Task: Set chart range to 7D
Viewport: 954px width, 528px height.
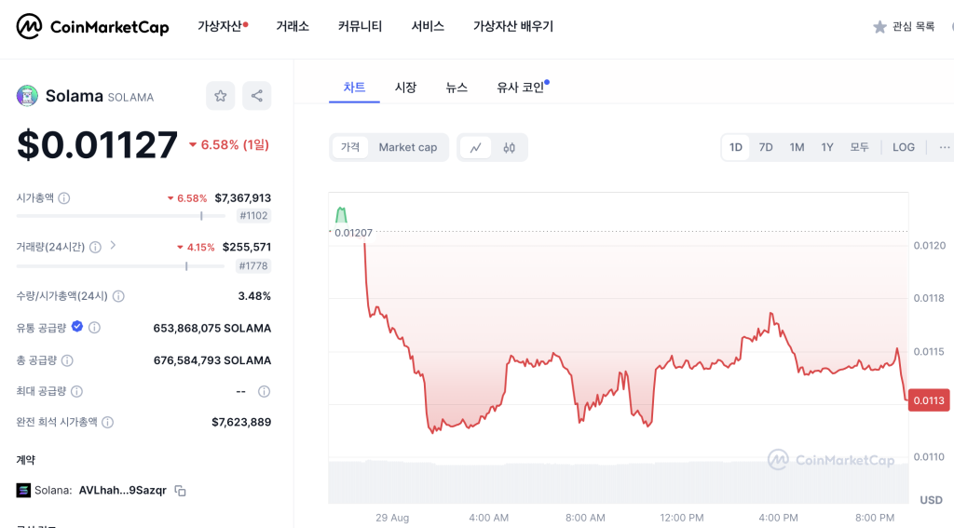Action: point(766,147)
